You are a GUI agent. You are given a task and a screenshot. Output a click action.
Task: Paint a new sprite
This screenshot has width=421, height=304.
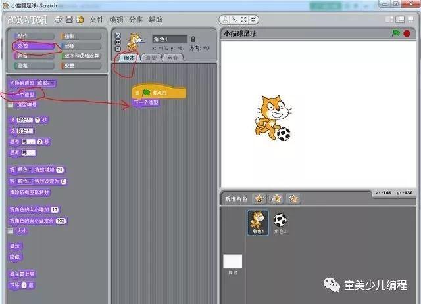259,199
